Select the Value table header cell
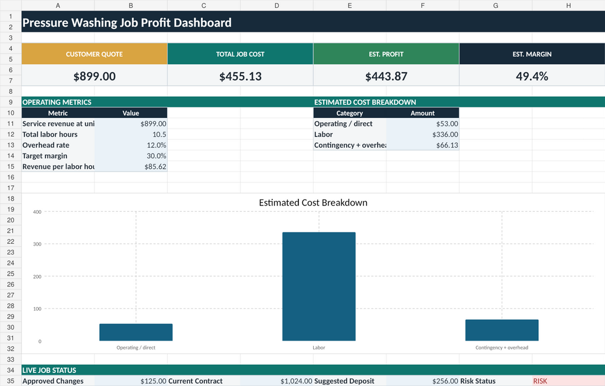 [x=131, y=113]
